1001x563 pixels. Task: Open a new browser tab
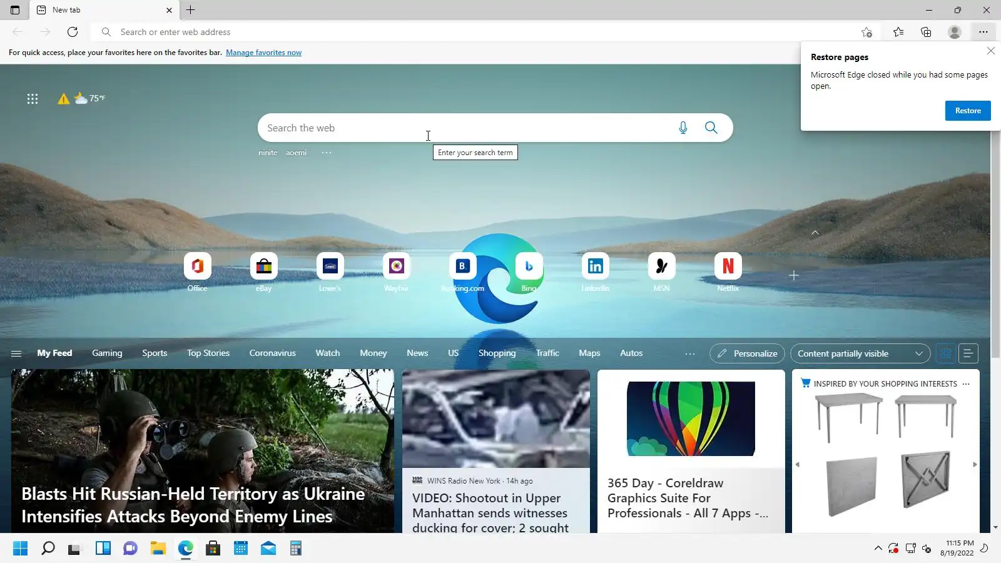coord(191,10)
